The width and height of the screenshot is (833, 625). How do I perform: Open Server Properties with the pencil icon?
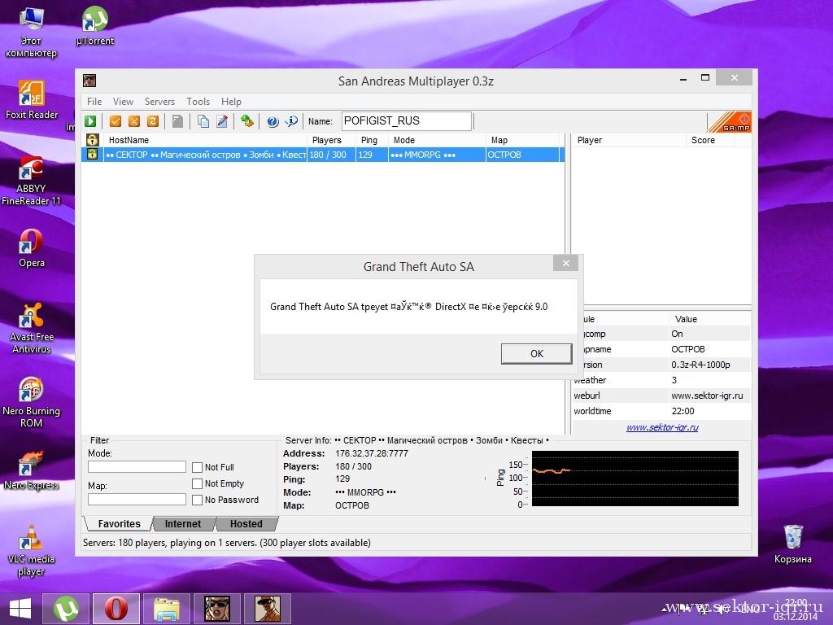click(222, 121)
